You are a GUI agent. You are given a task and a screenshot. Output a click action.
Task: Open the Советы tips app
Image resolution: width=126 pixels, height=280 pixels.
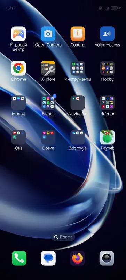[78, 34]
